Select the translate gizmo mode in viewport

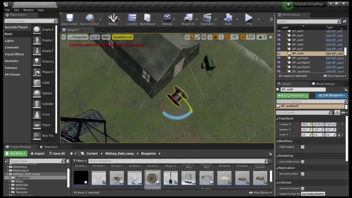coord(187,37)
